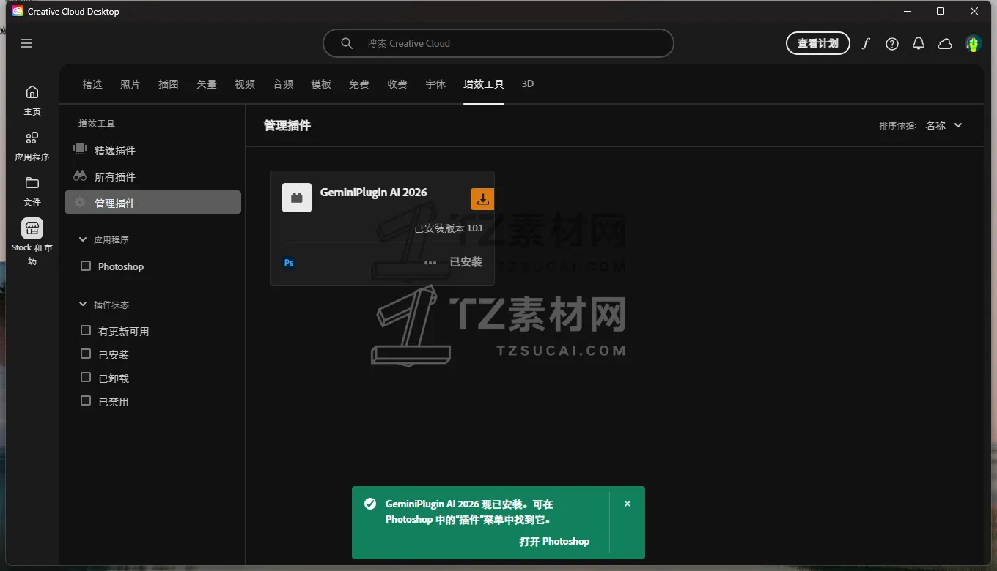This screenshot has height=571, width=997.
Task: Go to the 免费 tab
Action: 359,84
